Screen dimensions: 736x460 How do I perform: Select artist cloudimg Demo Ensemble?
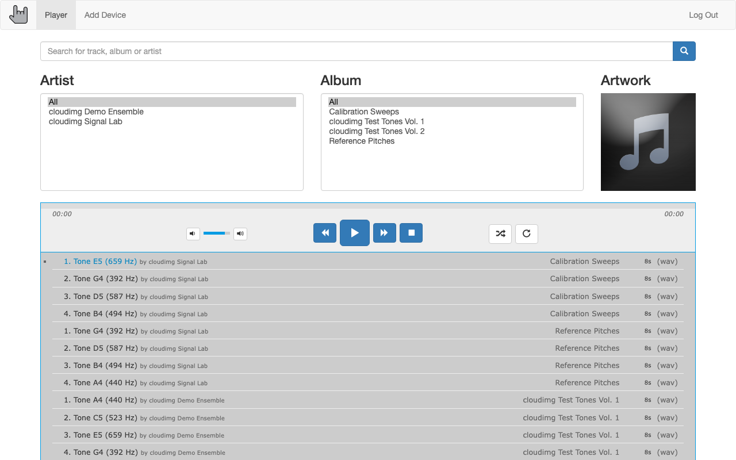172,112
